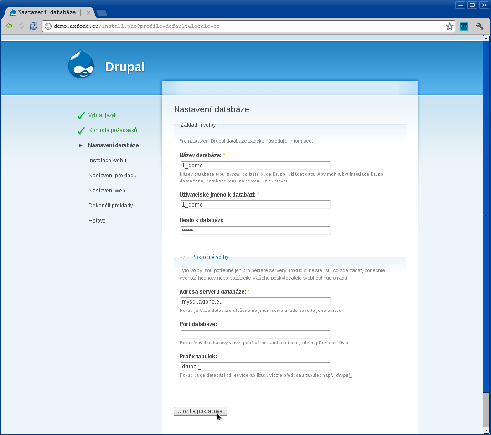
Task: Collapse the Pokročilé volby section
Action: (183, 257)
